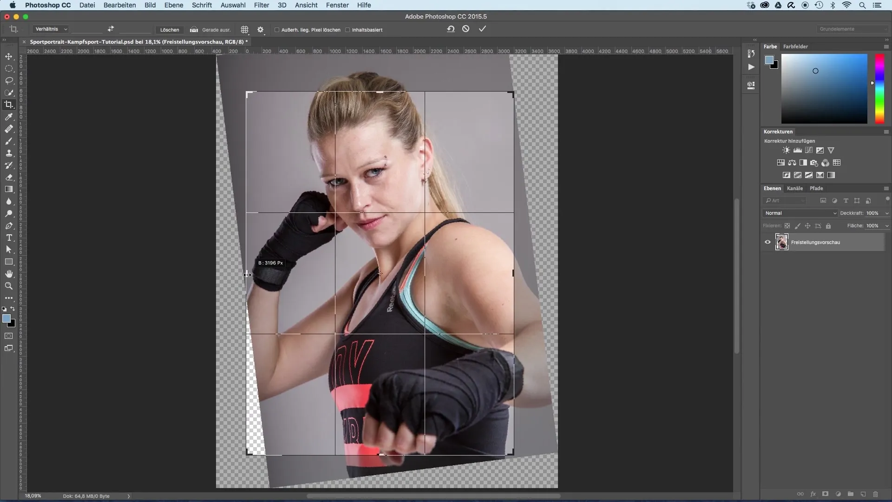Image resolution: width=892 pixels, height=502 pixels.
Task: Toggle Quick Mask mode
Action: (9, 336)
